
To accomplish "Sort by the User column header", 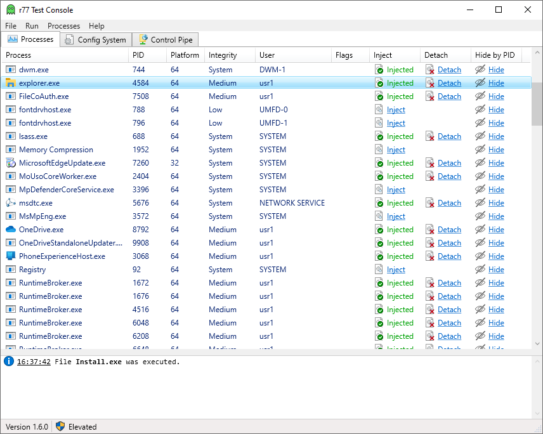I will pyautogui.click(x=294, y=55).
